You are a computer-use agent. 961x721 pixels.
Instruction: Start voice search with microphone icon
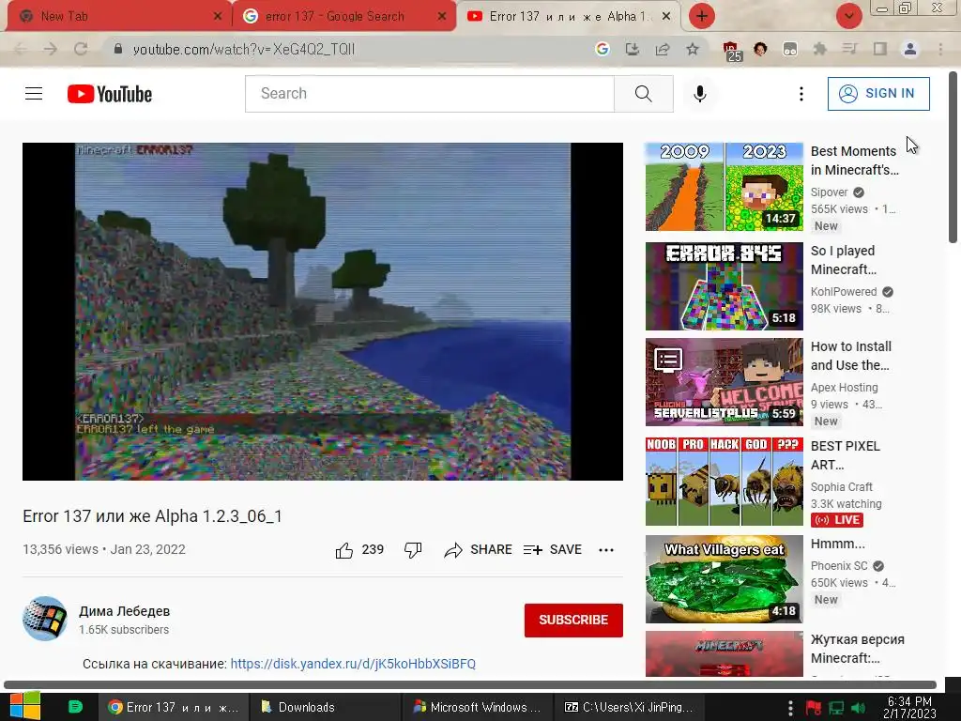click(700, 94)
